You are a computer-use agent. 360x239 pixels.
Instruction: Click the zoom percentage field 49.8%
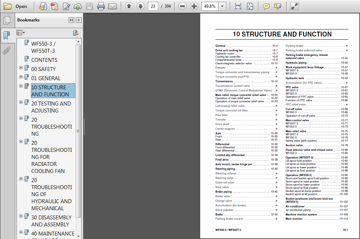[210, 6]
